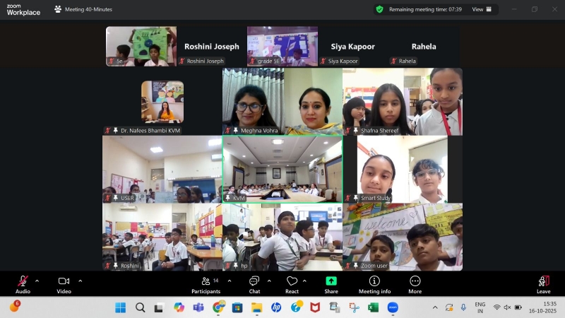Open the Chat panel
Viewport: 565px width, 318px height.
tap(254, 283)
